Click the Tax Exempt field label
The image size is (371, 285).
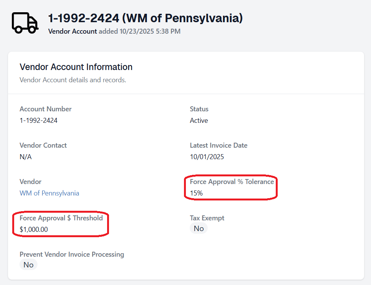(207, 218)
